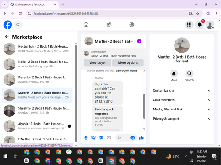Viewport: 221px width, 165px height.
Task: Open the account profile avatar menu
Action: 210,25
